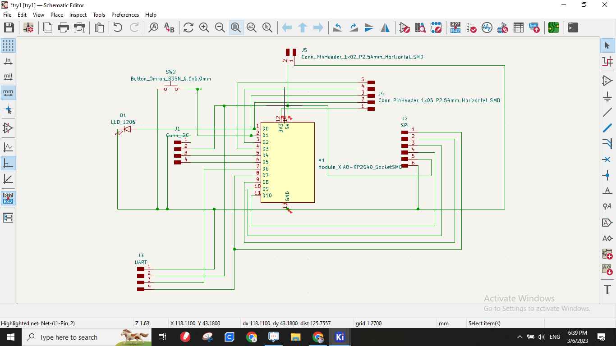Switch units to inches

pos(8,60)
